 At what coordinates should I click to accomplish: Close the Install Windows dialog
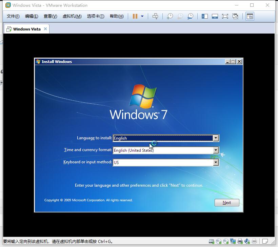[239, 61]
